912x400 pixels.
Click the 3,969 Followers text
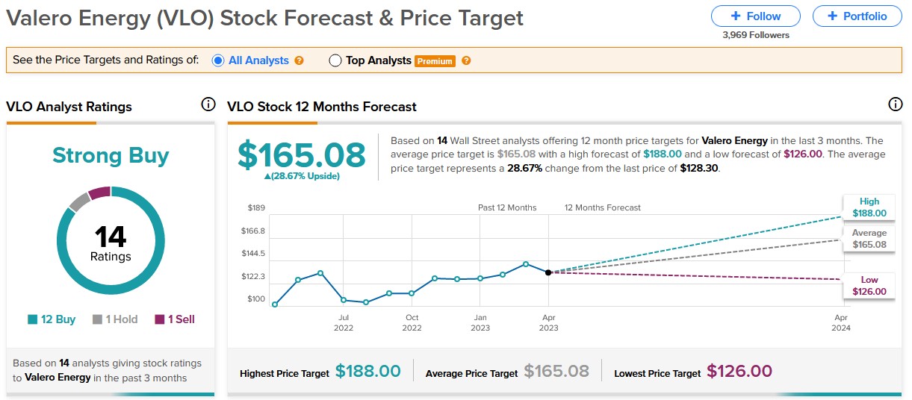click(755, 35)
